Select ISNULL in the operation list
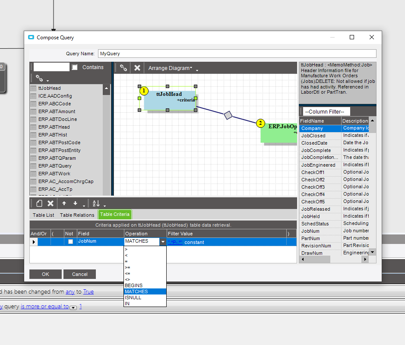405x345 pixels. pos(133,298)
